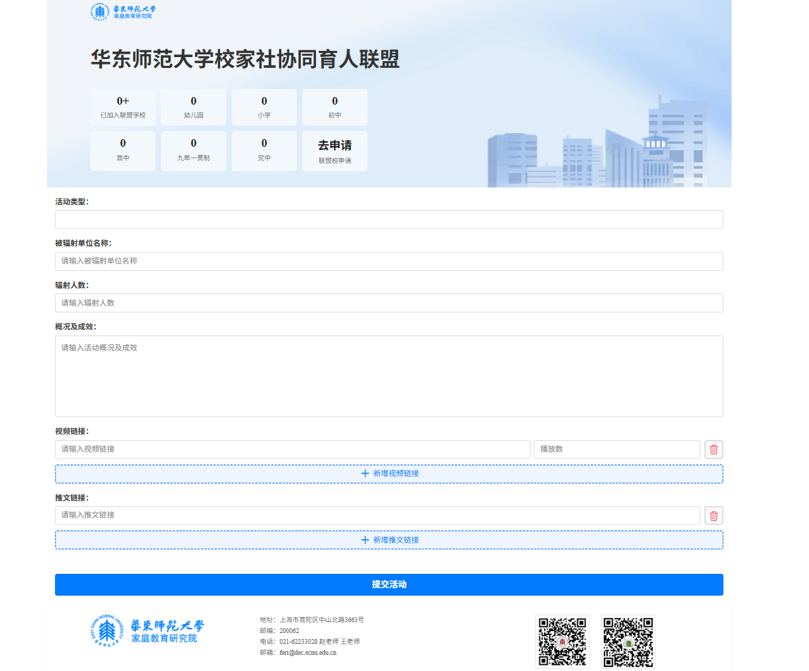This screenshot has height=671, width=809.
Task: Click the right QR code in footer
Action: pos(628,641)
